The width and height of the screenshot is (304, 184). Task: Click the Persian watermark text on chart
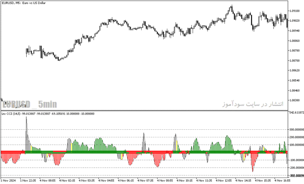(x=253, y=104)
